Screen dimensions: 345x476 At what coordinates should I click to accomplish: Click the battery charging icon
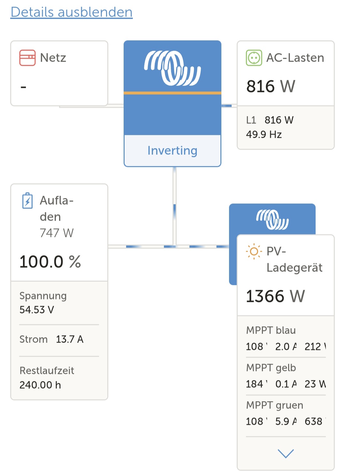pyautogui.click(x=27, y=201)
